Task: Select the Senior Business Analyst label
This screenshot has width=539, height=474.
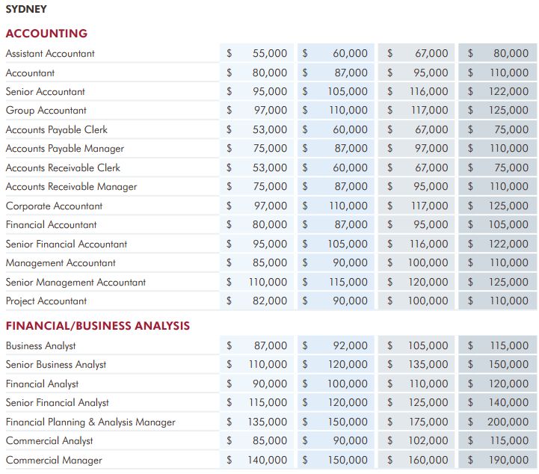Action: pyautogui.click(x=56, y=365)
